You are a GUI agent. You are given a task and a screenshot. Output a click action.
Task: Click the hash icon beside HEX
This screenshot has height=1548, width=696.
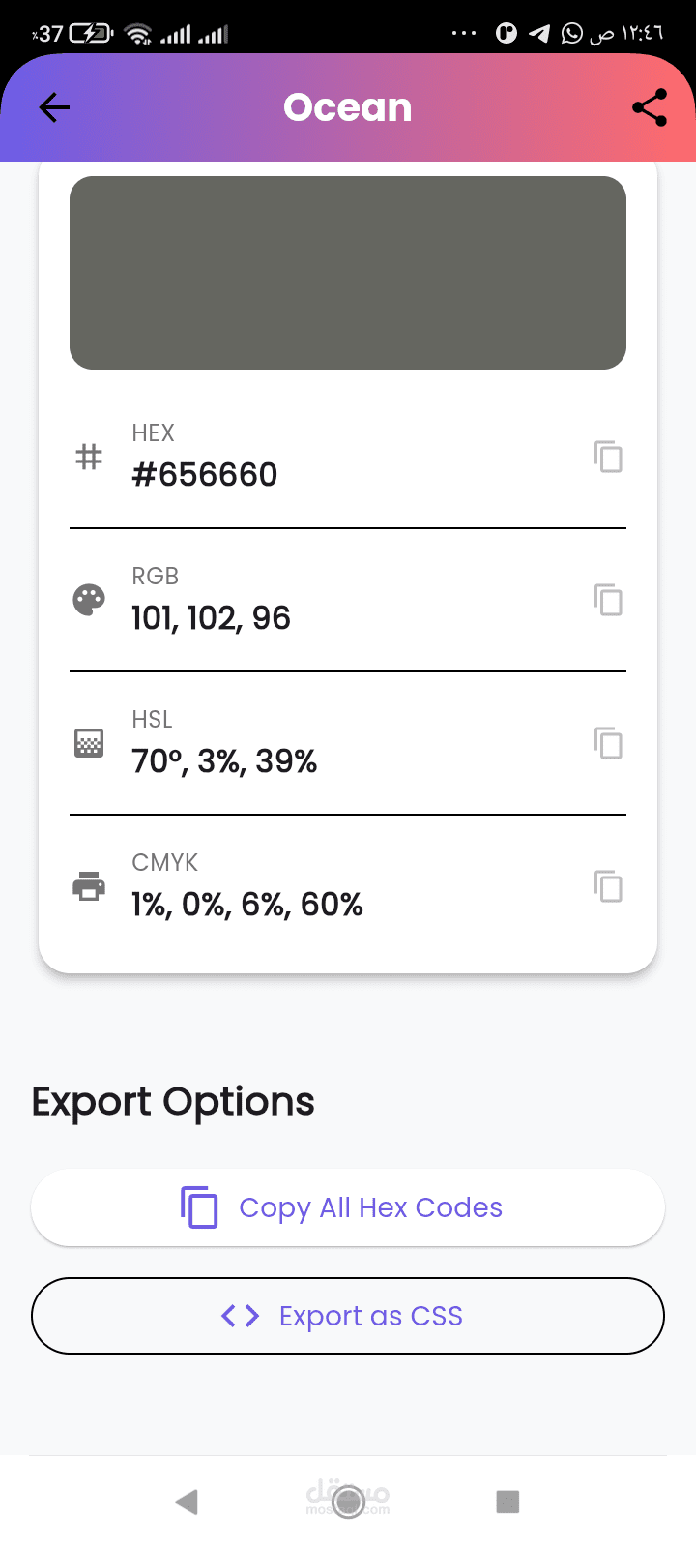tap(89, 457)
